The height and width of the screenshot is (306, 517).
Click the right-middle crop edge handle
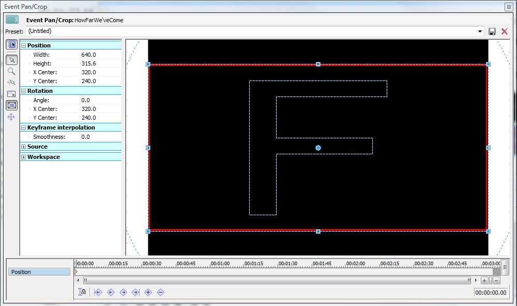[x=489, y=148]
